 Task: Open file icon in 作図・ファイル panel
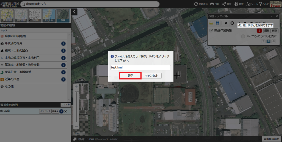[x=211, y=23]
